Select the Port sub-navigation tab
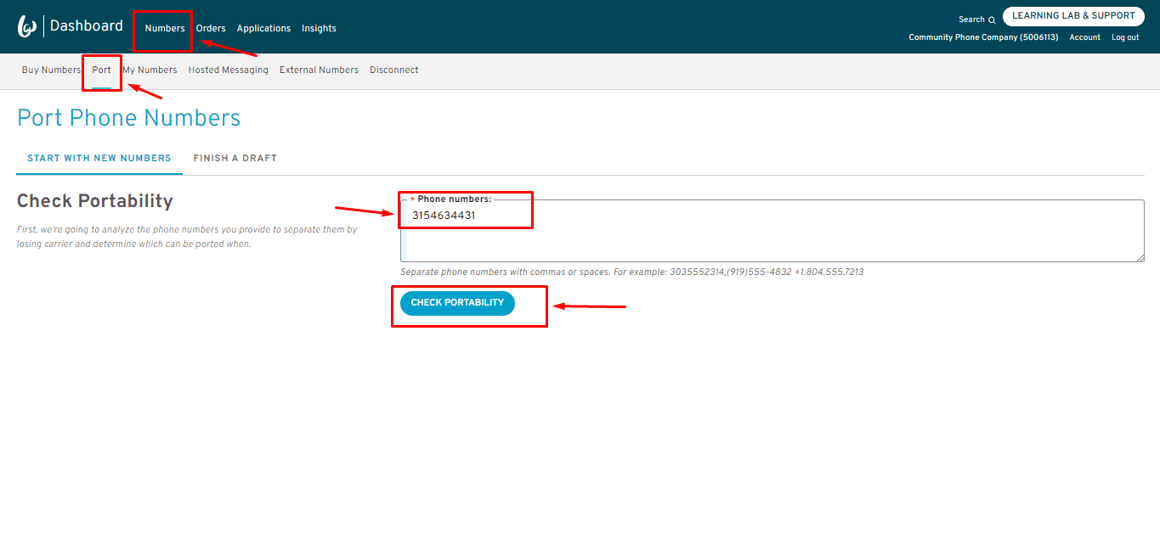The height and width of the screenshot is (550, 1160). [102, 70]
